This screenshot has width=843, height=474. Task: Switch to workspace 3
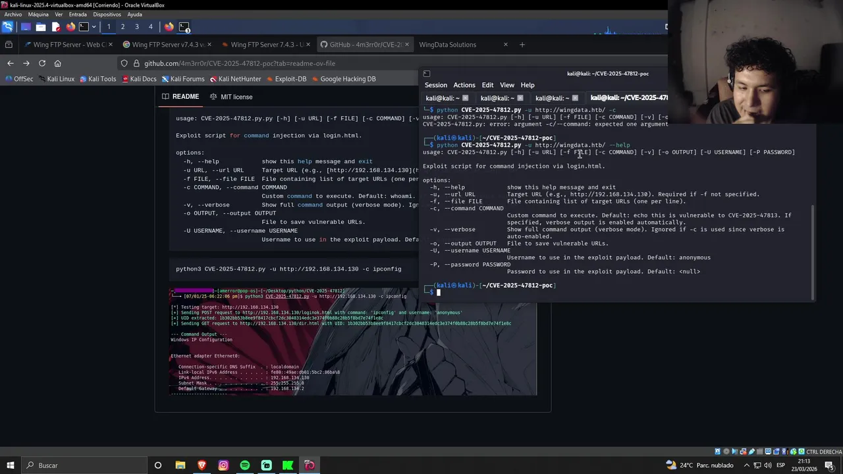(x=136, y=27)
